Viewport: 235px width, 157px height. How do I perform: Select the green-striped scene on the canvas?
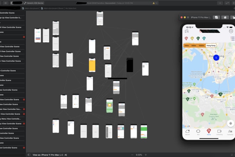pyautogui.click(x=110, y=106)
